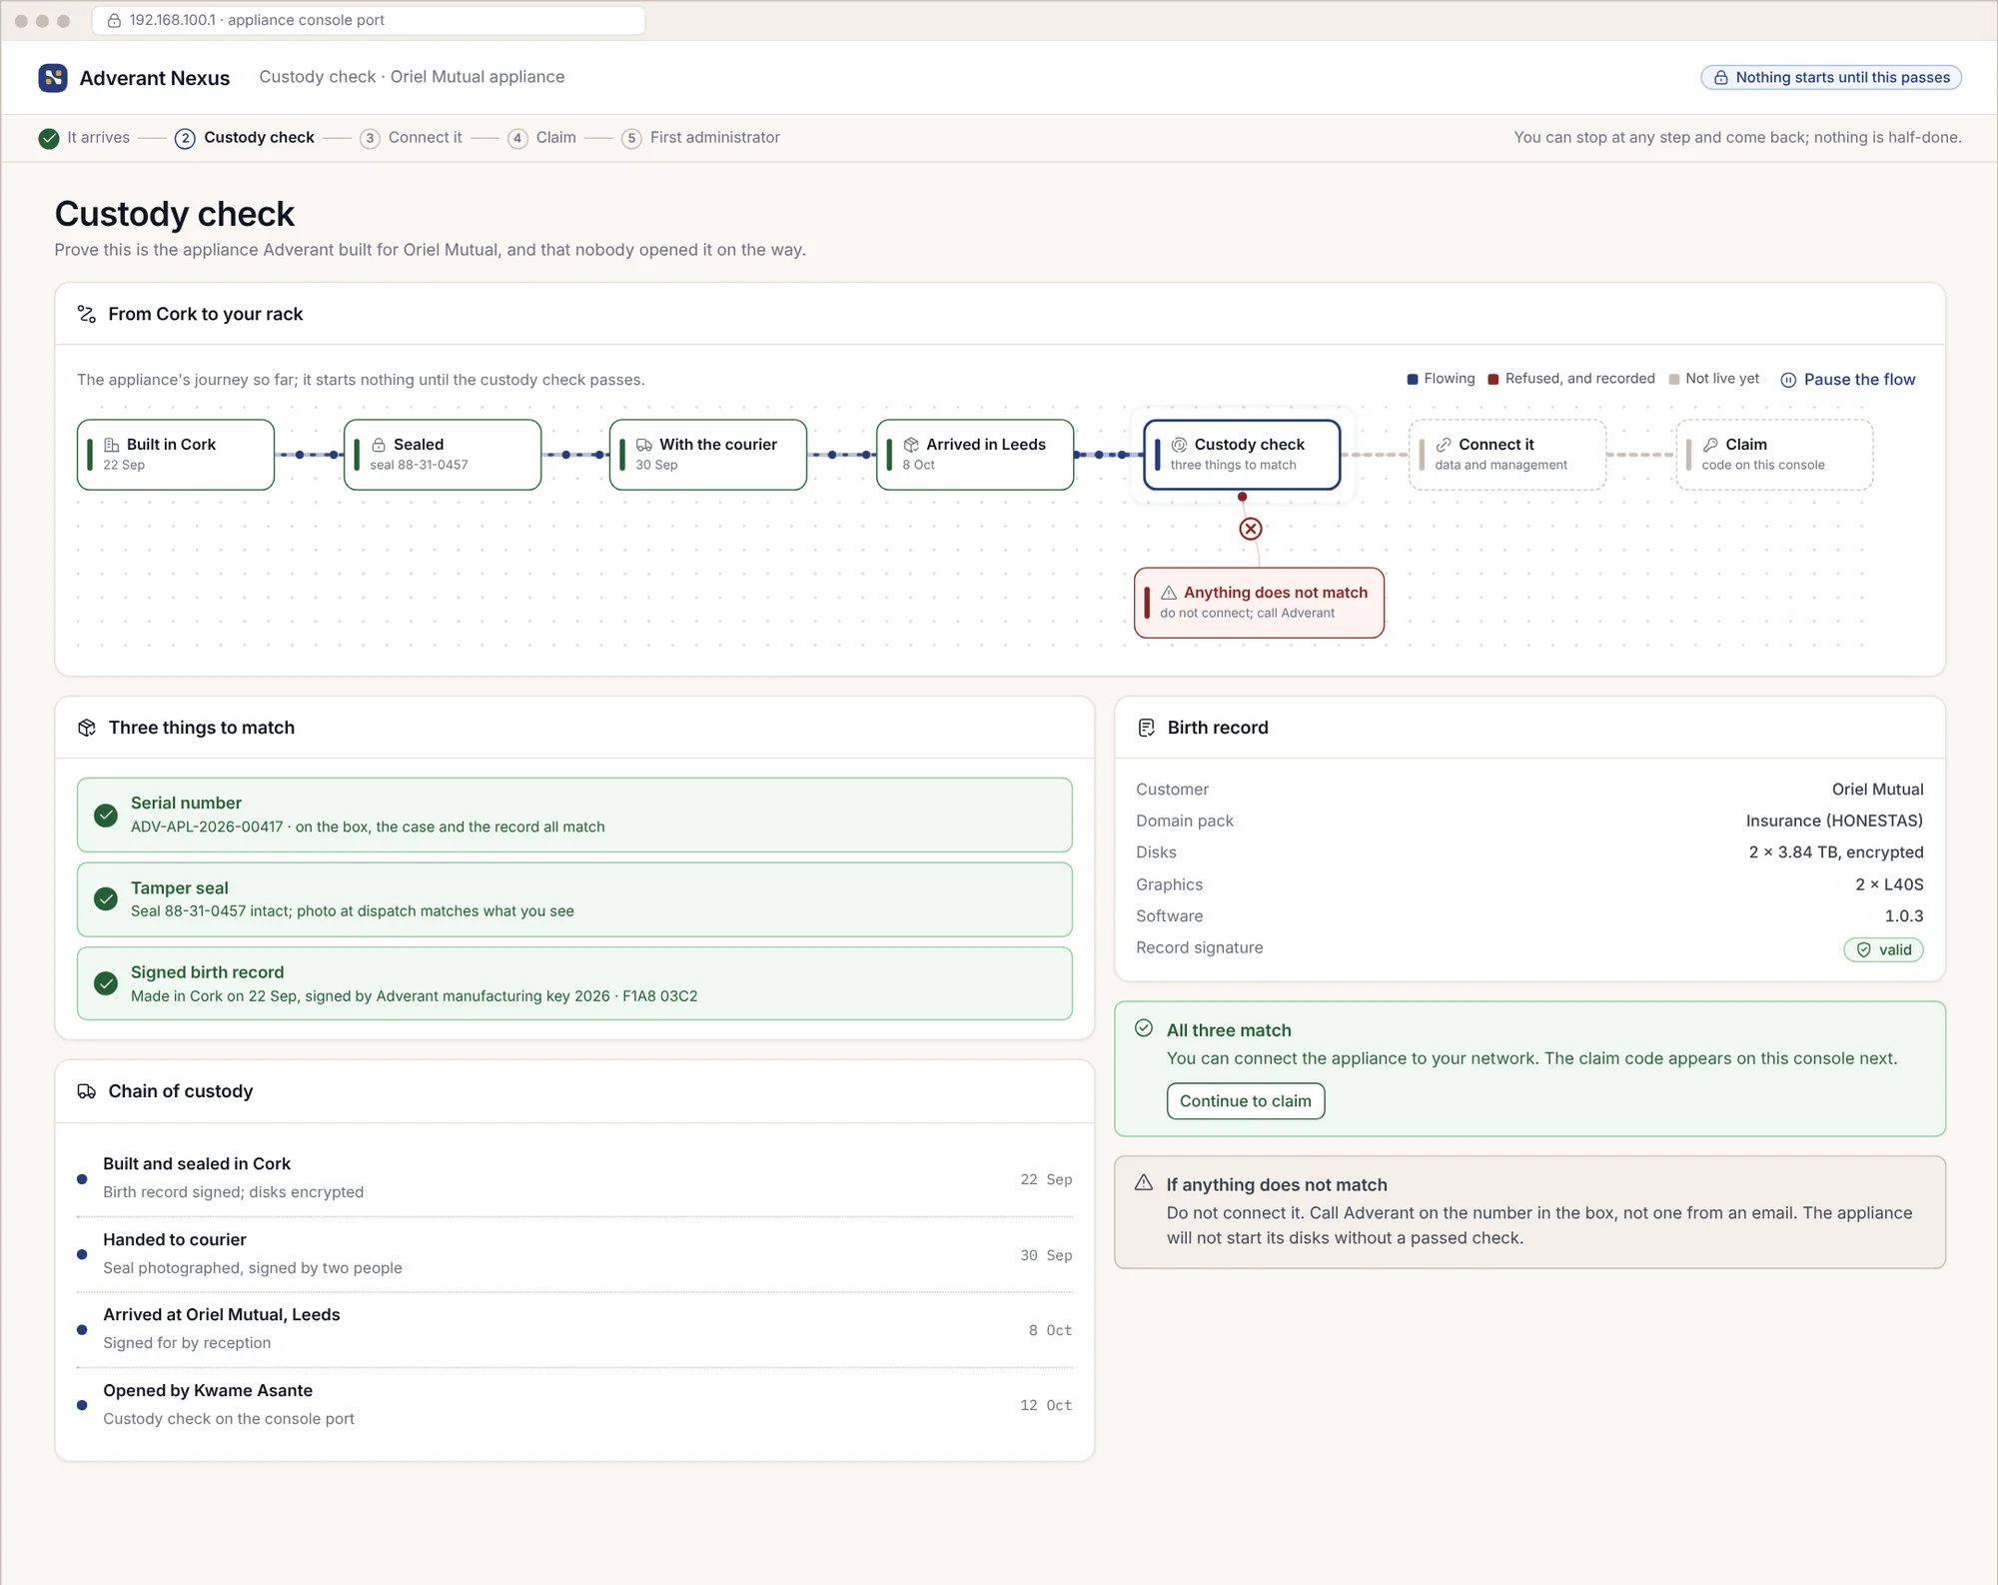The height and width of the screenshot is (1585, 1998).
Task: Click the warning icon in Anything does not match node
Action: pyautogui.click(x=1169, y=593)
